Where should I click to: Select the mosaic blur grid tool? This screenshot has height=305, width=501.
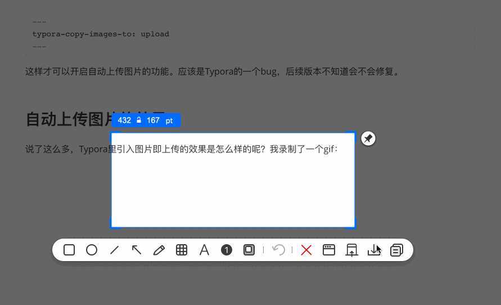click(182, 250)
